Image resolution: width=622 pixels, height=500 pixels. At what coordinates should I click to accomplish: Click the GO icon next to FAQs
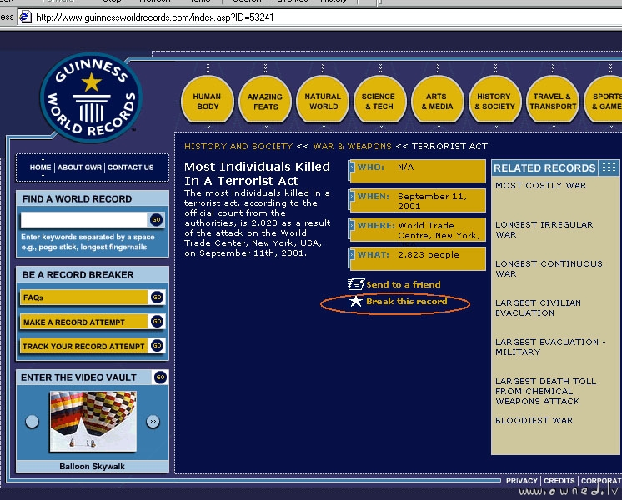click(157, 297)
